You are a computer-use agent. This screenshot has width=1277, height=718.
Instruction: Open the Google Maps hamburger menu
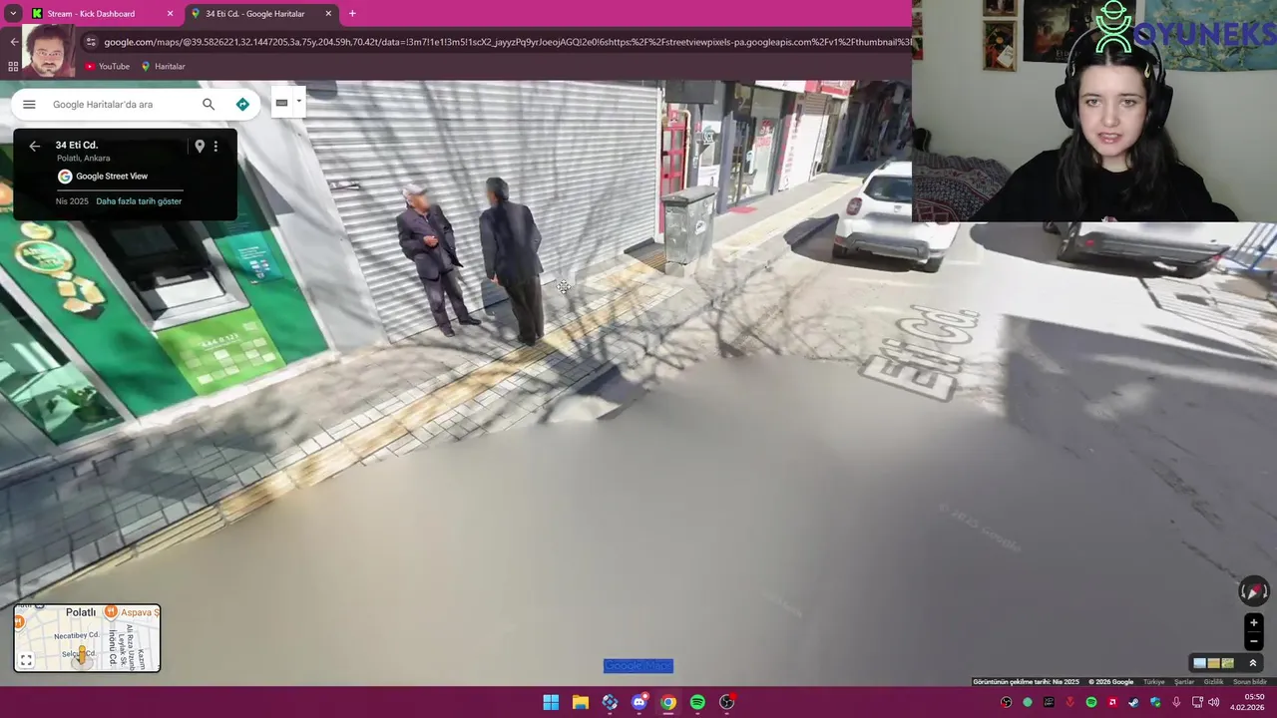[29, 104]
